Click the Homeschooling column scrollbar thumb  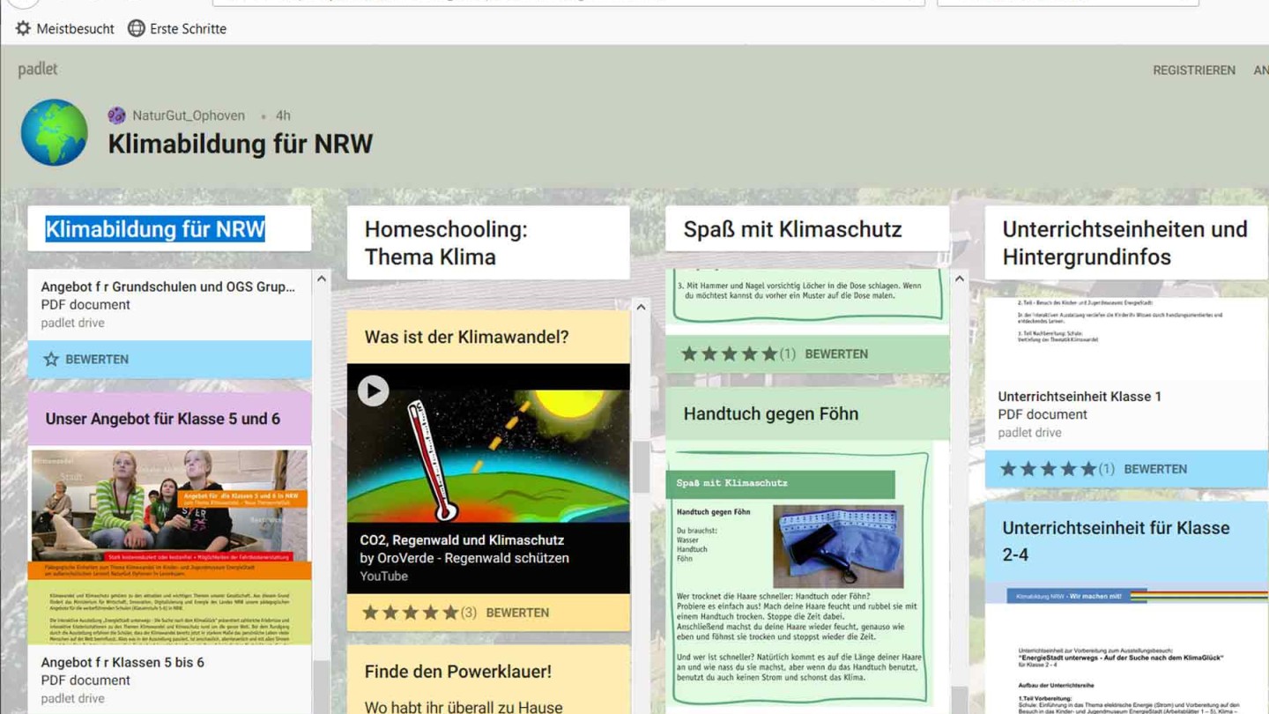pos(641,466)
